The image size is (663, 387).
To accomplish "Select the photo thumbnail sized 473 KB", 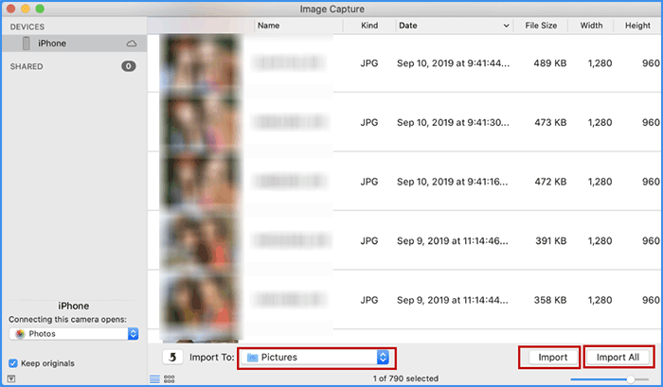I will [200, 122].
